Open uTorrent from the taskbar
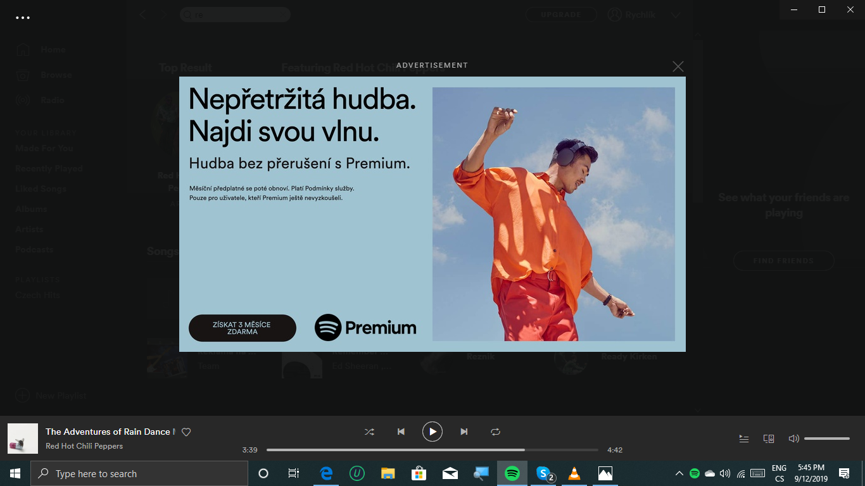Image resolution: width=865 pixels, height=486 pixels. tap(357, 473)
